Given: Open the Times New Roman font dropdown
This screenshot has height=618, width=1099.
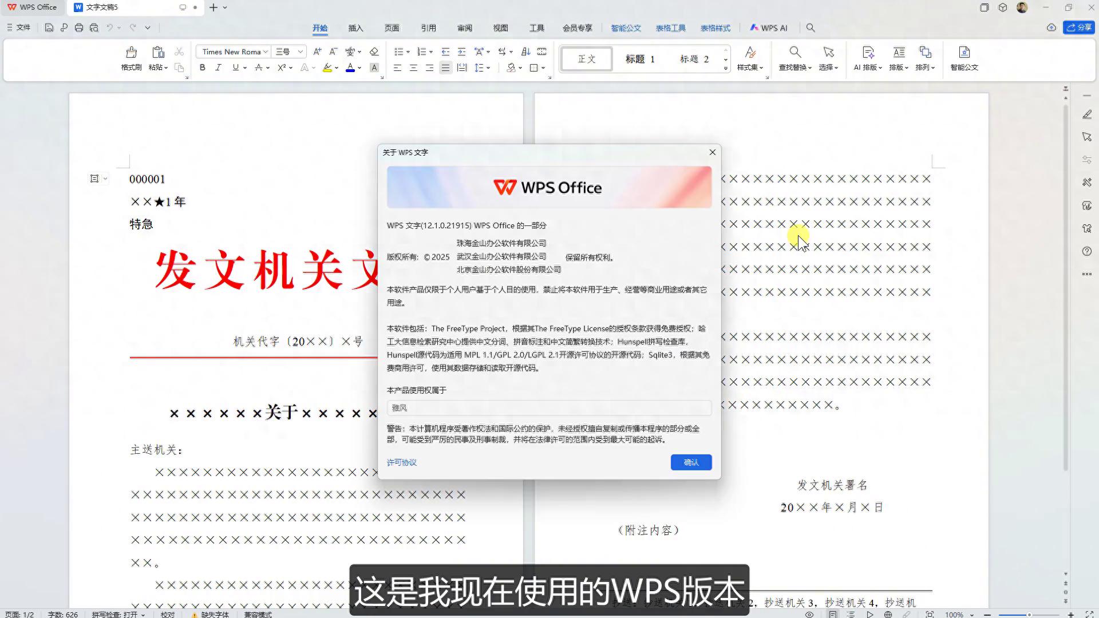Looking at the screenshot, I should [x=232, y=51].
